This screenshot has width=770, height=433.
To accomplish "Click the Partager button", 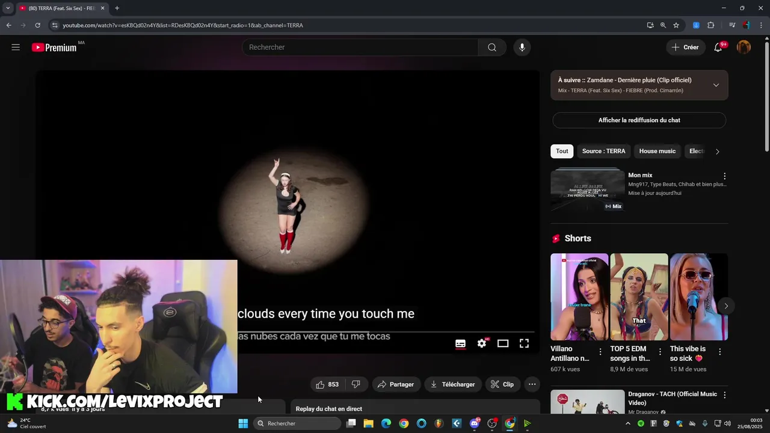I will coord(395,384).
